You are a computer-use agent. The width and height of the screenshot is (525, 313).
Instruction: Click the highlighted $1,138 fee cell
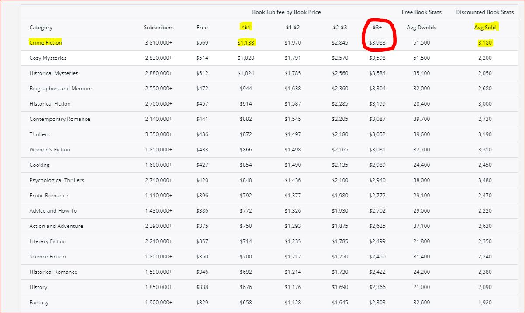[x=246, y=43]
